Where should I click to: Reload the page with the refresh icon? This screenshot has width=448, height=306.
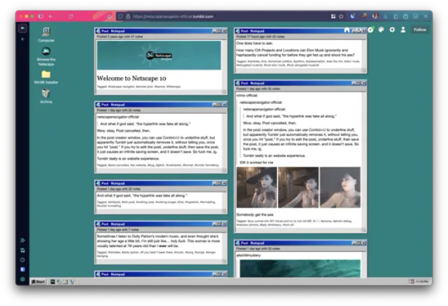click(x=71, y=17)
